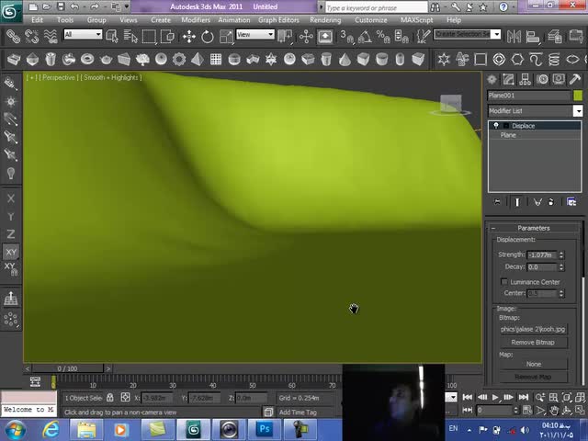Create a Torus primitive from toolbar
The height and width of the screenshot is (441, 588).
[x=87, y=59]
